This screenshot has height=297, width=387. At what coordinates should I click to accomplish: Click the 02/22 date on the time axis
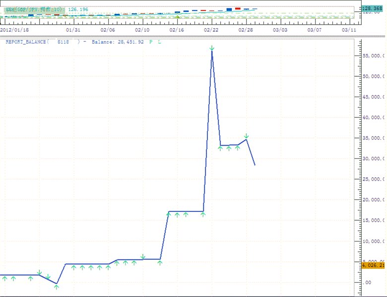pos(211,30)
